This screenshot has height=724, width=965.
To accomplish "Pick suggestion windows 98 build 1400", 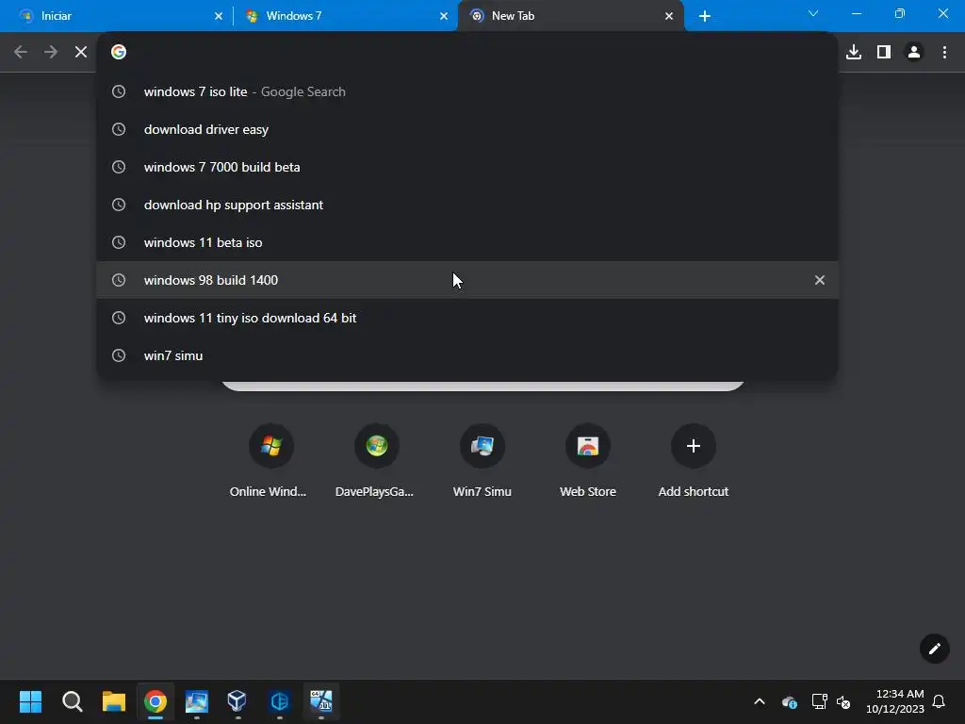I will pyautogui.click(x=467, y=280).
